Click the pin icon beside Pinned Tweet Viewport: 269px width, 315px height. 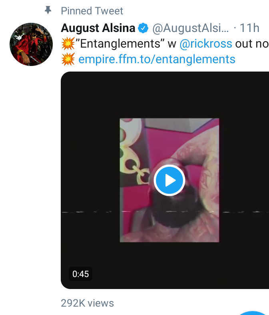pyautogui.click(x=48, y=10)
